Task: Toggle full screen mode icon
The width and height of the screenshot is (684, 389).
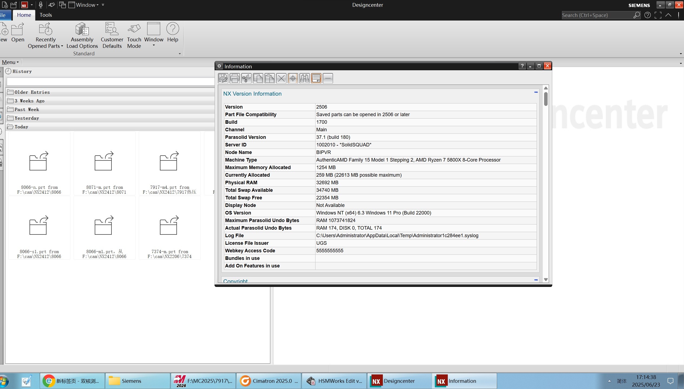Action: (x=658, y=15)
